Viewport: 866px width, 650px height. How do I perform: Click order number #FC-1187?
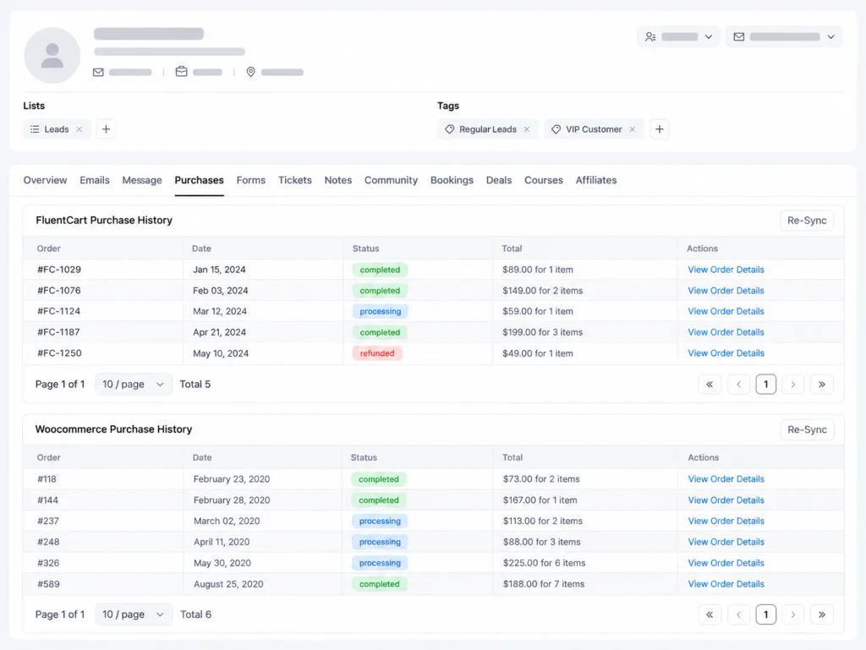point(58,332)
